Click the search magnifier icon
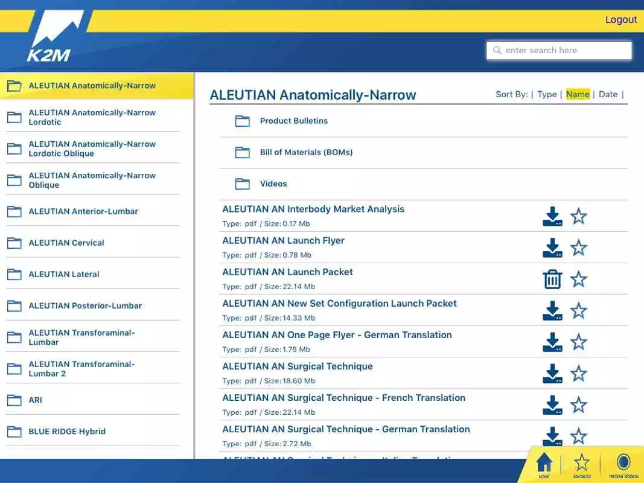This screenshot has height=483, width=644. tap(497, 50)
